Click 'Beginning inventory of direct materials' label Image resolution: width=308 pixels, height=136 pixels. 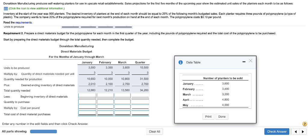point(44,97)
